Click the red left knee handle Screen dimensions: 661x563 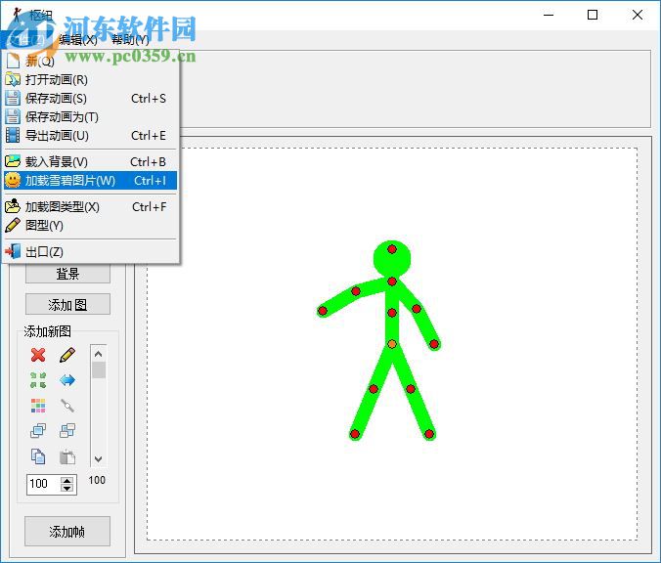[x=374, y=389]
